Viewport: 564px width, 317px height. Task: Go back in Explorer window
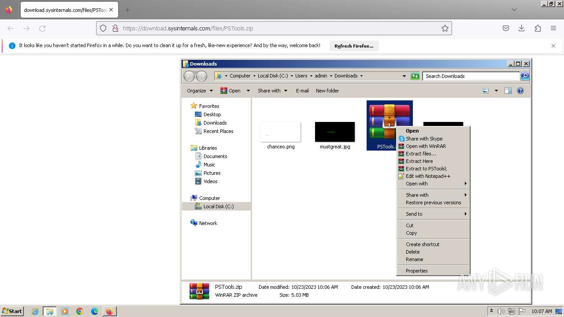coord(189,76)
